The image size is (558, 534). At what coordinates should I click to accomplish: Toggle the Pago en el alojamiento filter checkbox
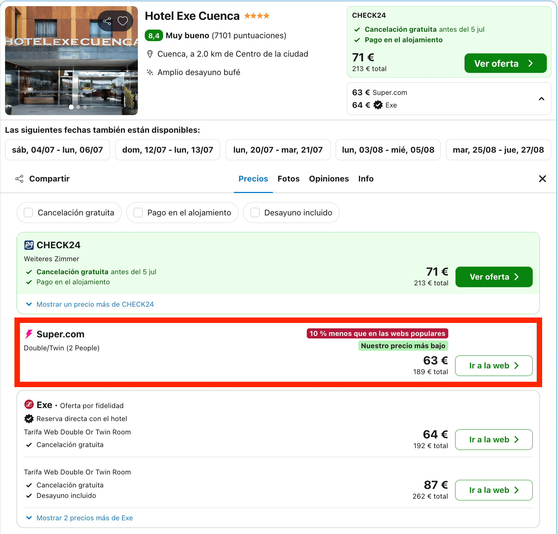tap(138, 213)
